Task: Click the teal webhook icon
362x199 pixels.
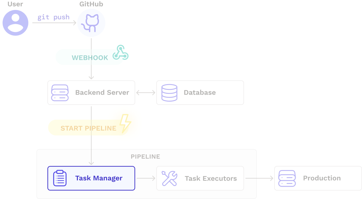Action: click(120, 53)
